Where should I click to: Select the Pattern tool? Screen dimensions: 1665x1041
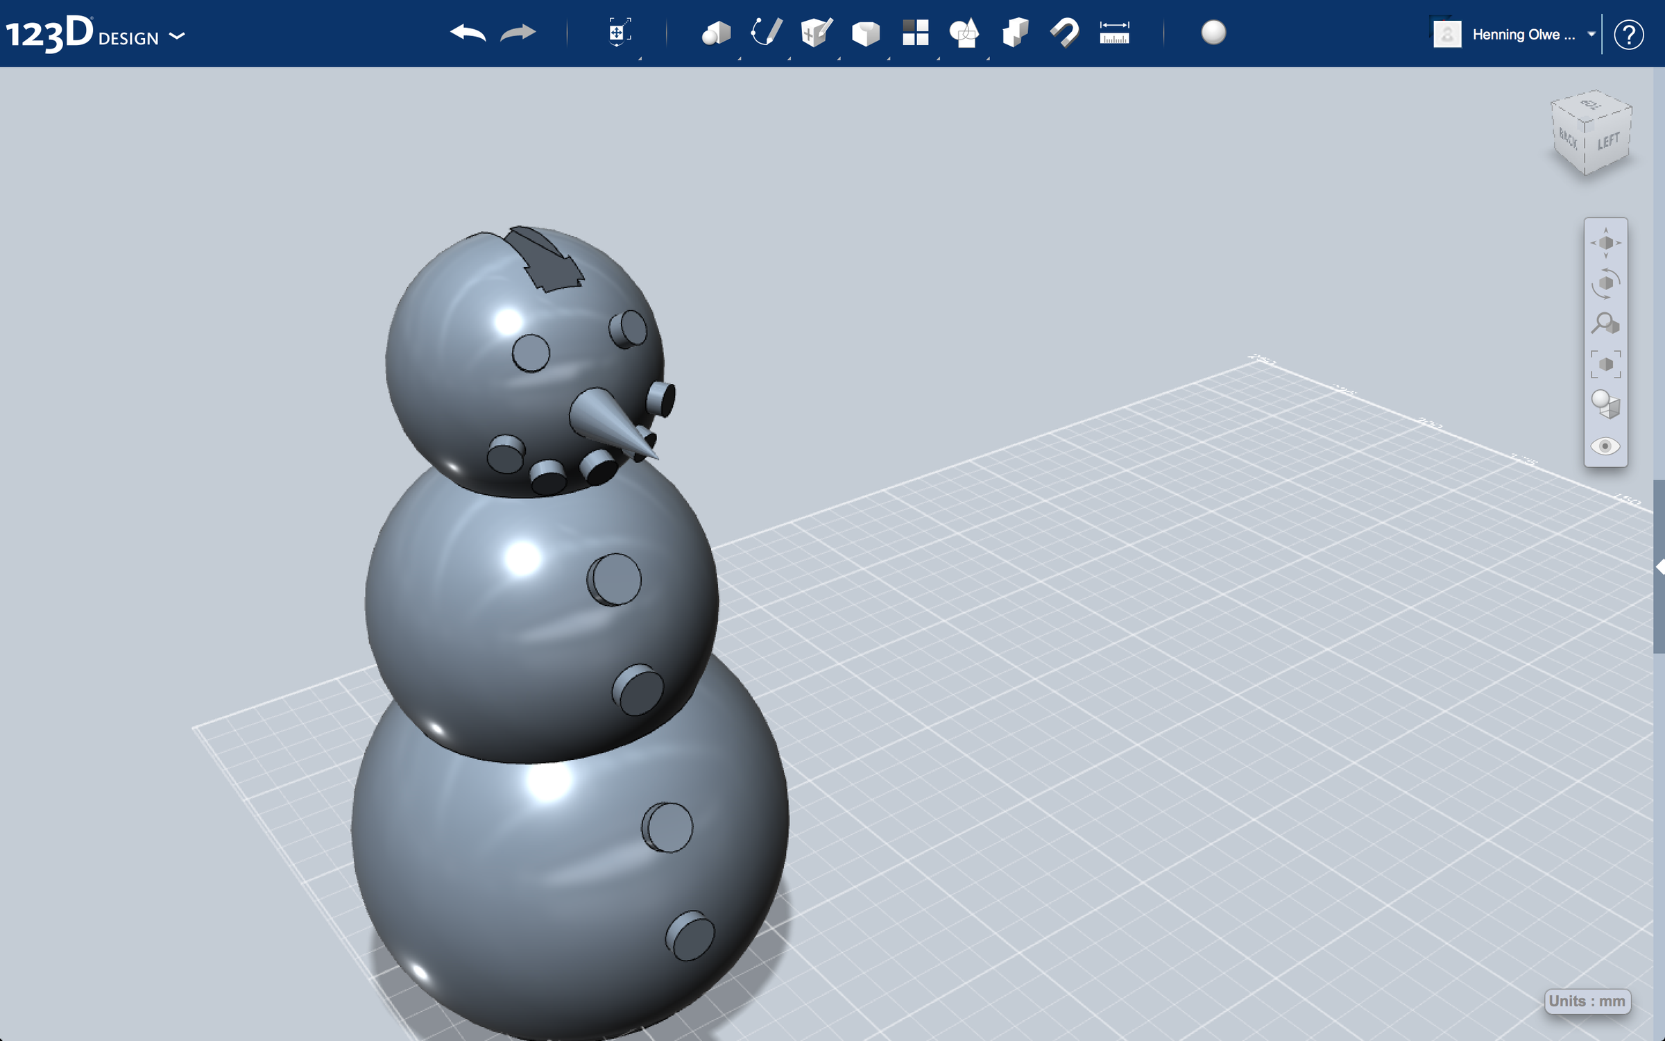914,32
